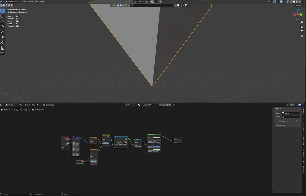Select the Measure tool
Screen dimensions: 306x196
click(2, 48)
